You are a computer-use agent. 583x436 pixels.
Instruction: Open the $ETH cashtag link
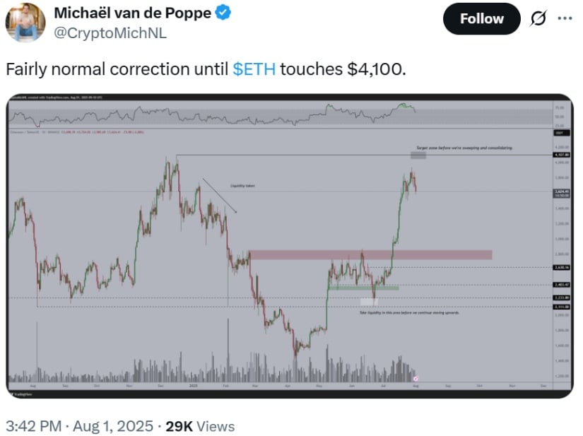click(254, 69)
